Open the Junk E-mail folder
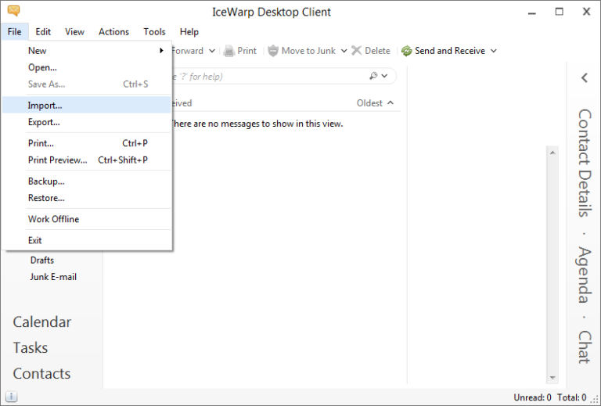Screen dimensions: 601x406 [x=53, y=277]
